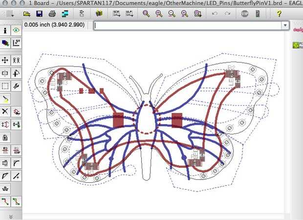Run a ULP with the ULP icon

(130, 14)
